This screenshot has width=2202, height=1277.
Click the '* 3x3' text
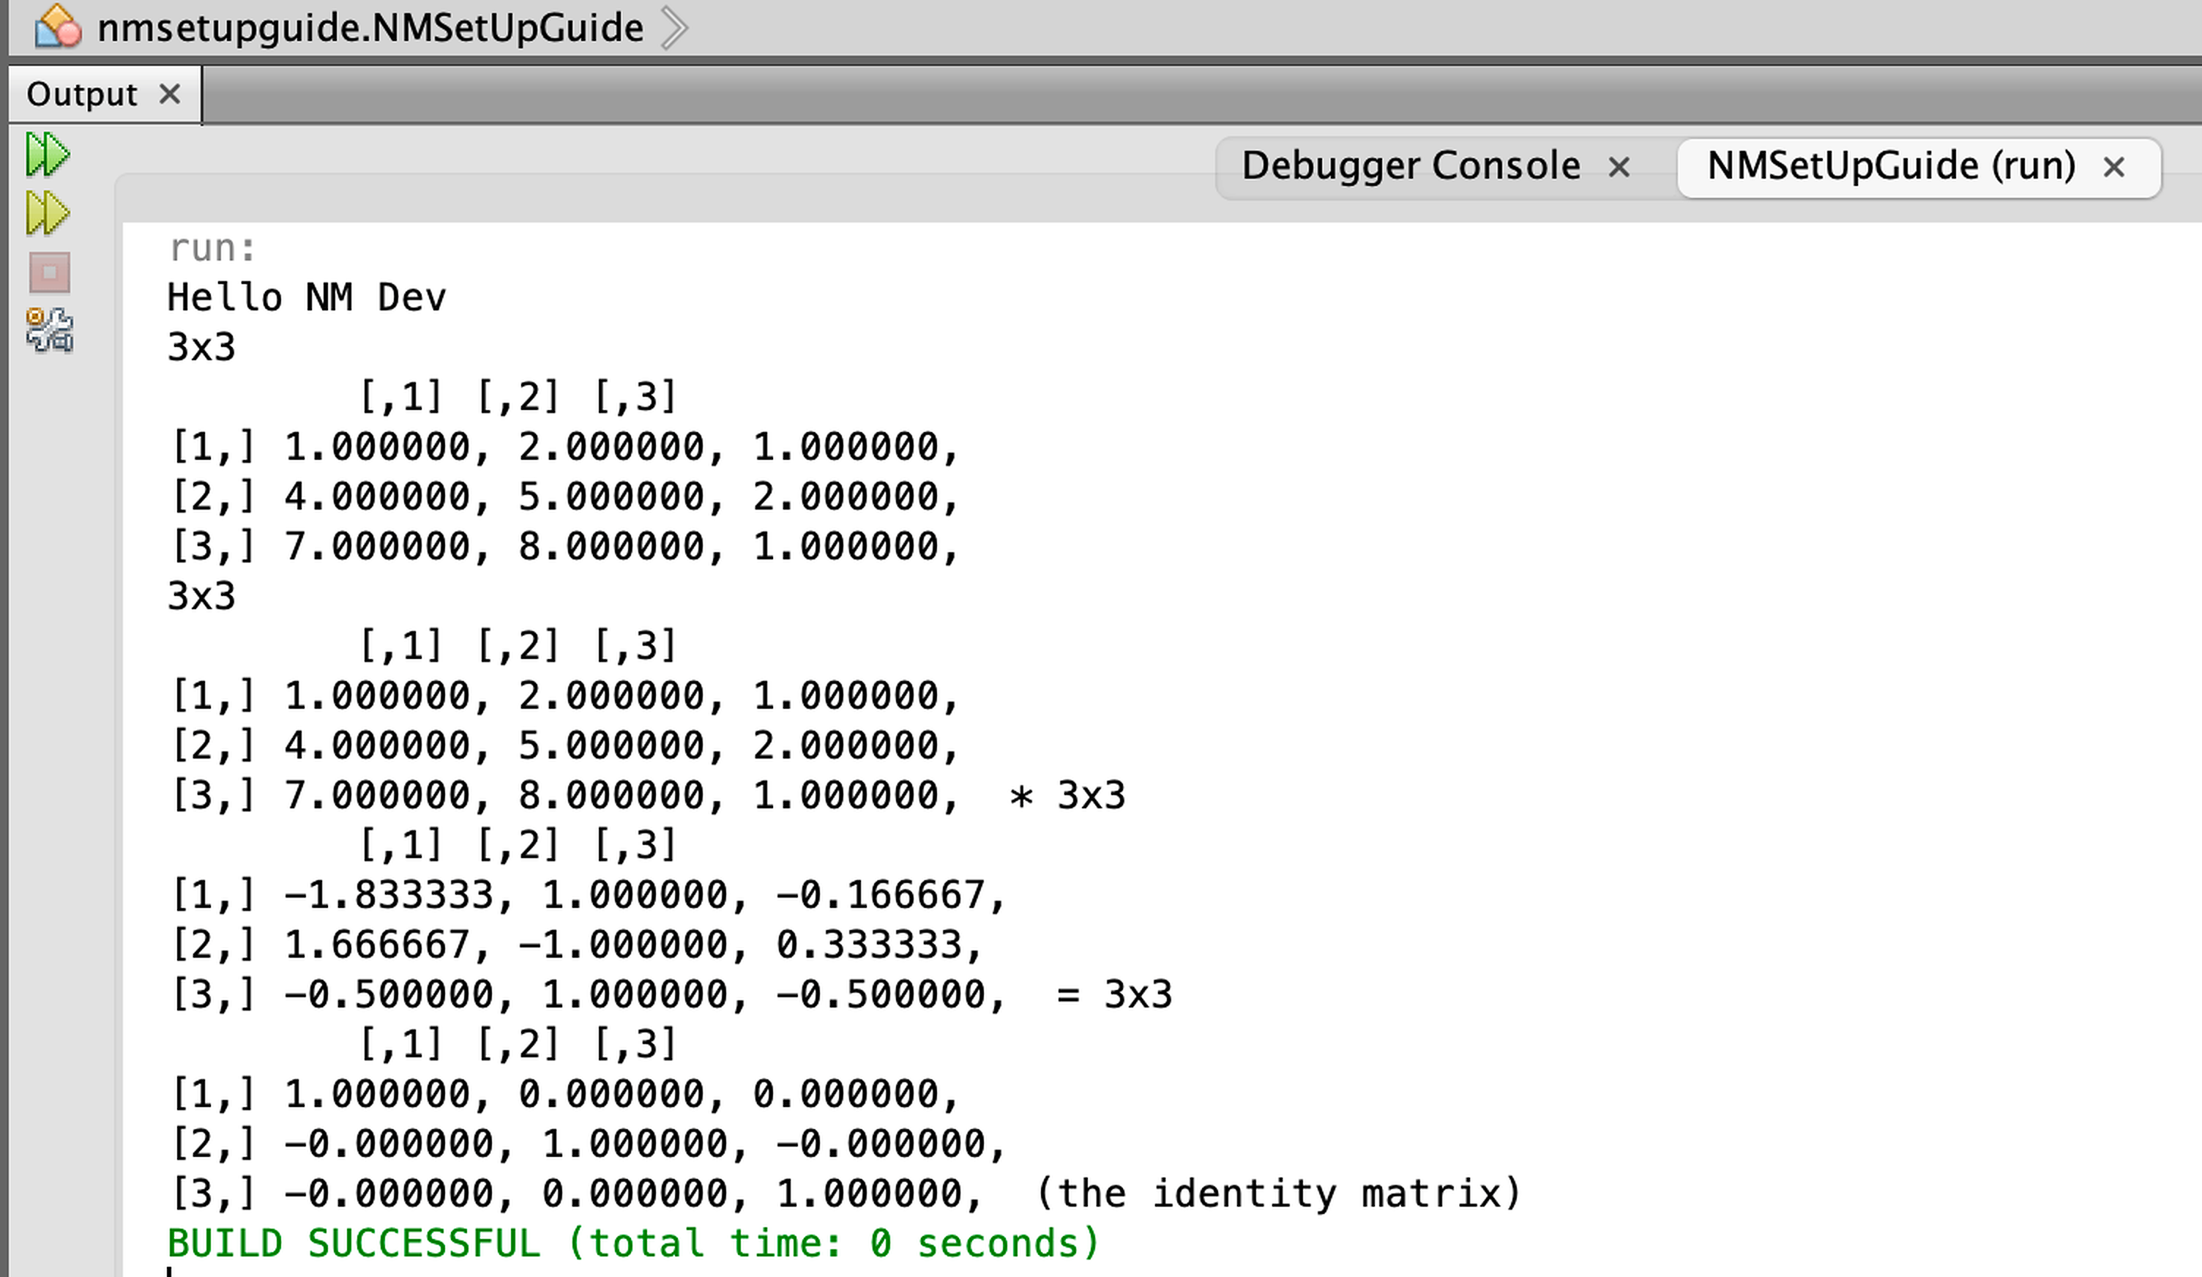click(1067, 796)
